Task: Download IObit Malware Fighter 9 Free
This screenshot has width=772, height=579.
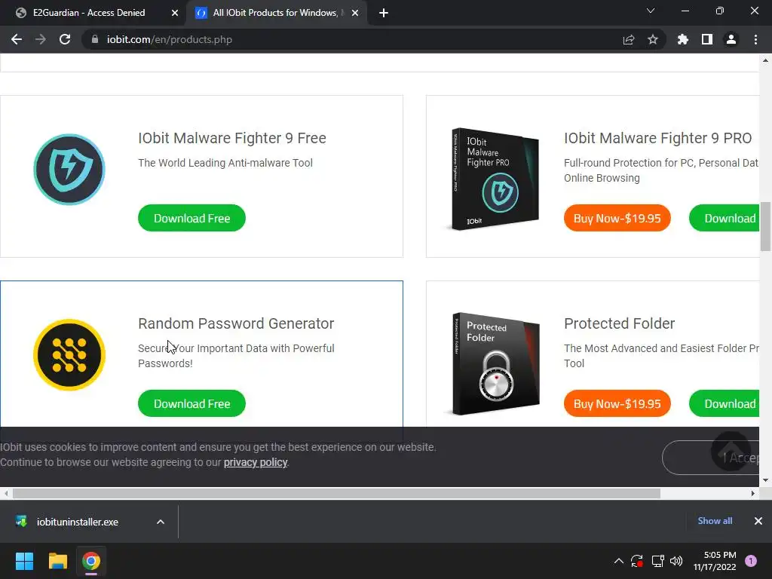Action: point(191,218)
